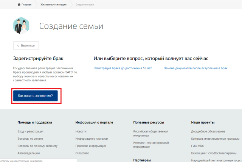Viewport: 242px width, 162px height.
Task: Open Вопросы по личному кабинету link
Action: point(37,146)
